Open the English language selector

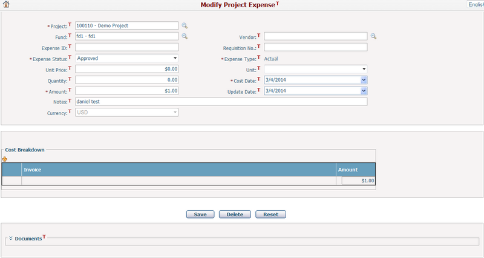476,4
